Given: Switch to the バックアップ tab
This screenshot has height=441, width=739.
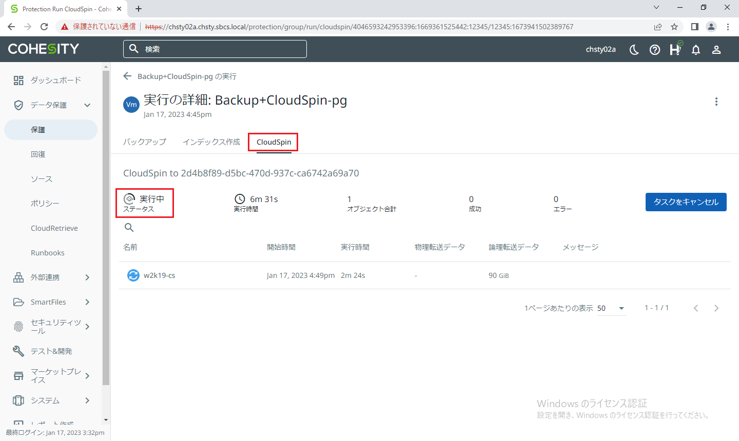Looking at the screenshot, I should coord(145,142).
